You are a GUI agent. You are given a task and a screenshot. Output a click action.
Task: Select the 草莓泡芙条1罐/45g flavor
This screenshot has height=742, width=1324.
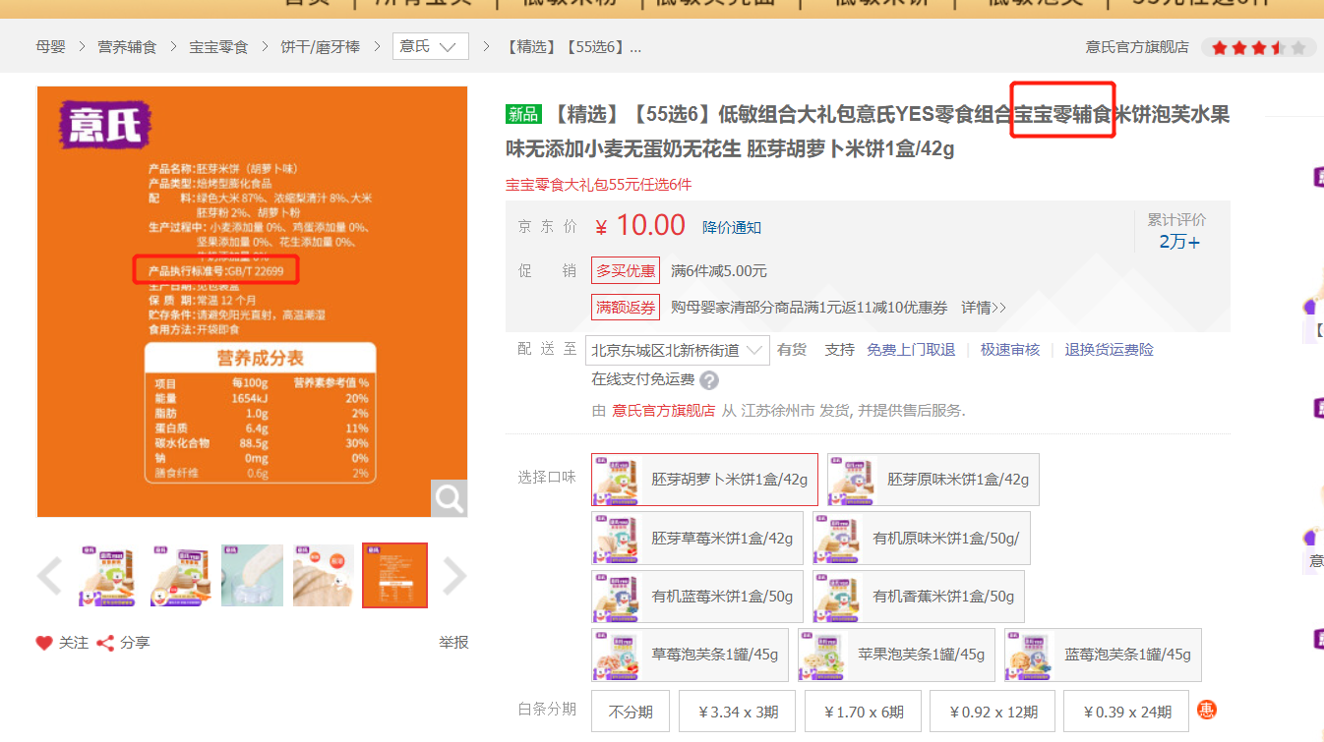691,655
